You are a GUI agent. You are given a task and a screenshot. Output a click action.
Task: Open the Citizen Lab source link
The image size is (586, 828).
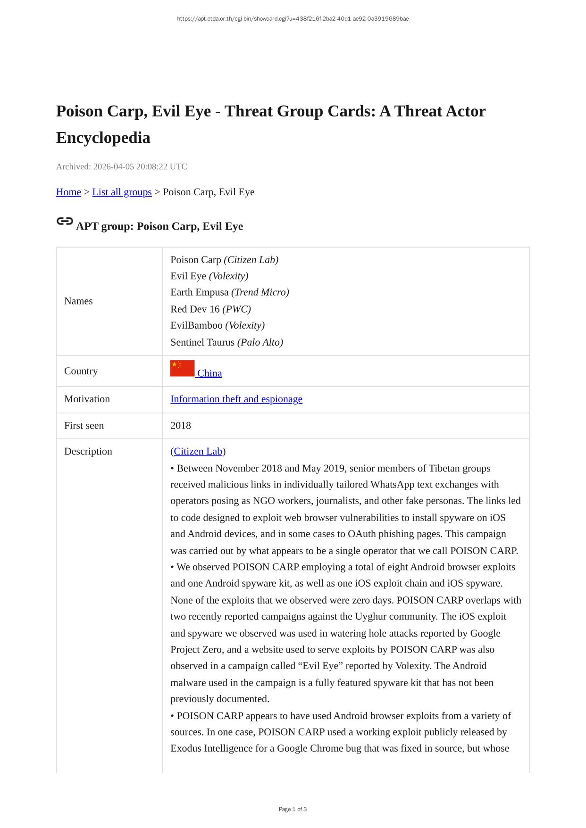pos(198,451)
